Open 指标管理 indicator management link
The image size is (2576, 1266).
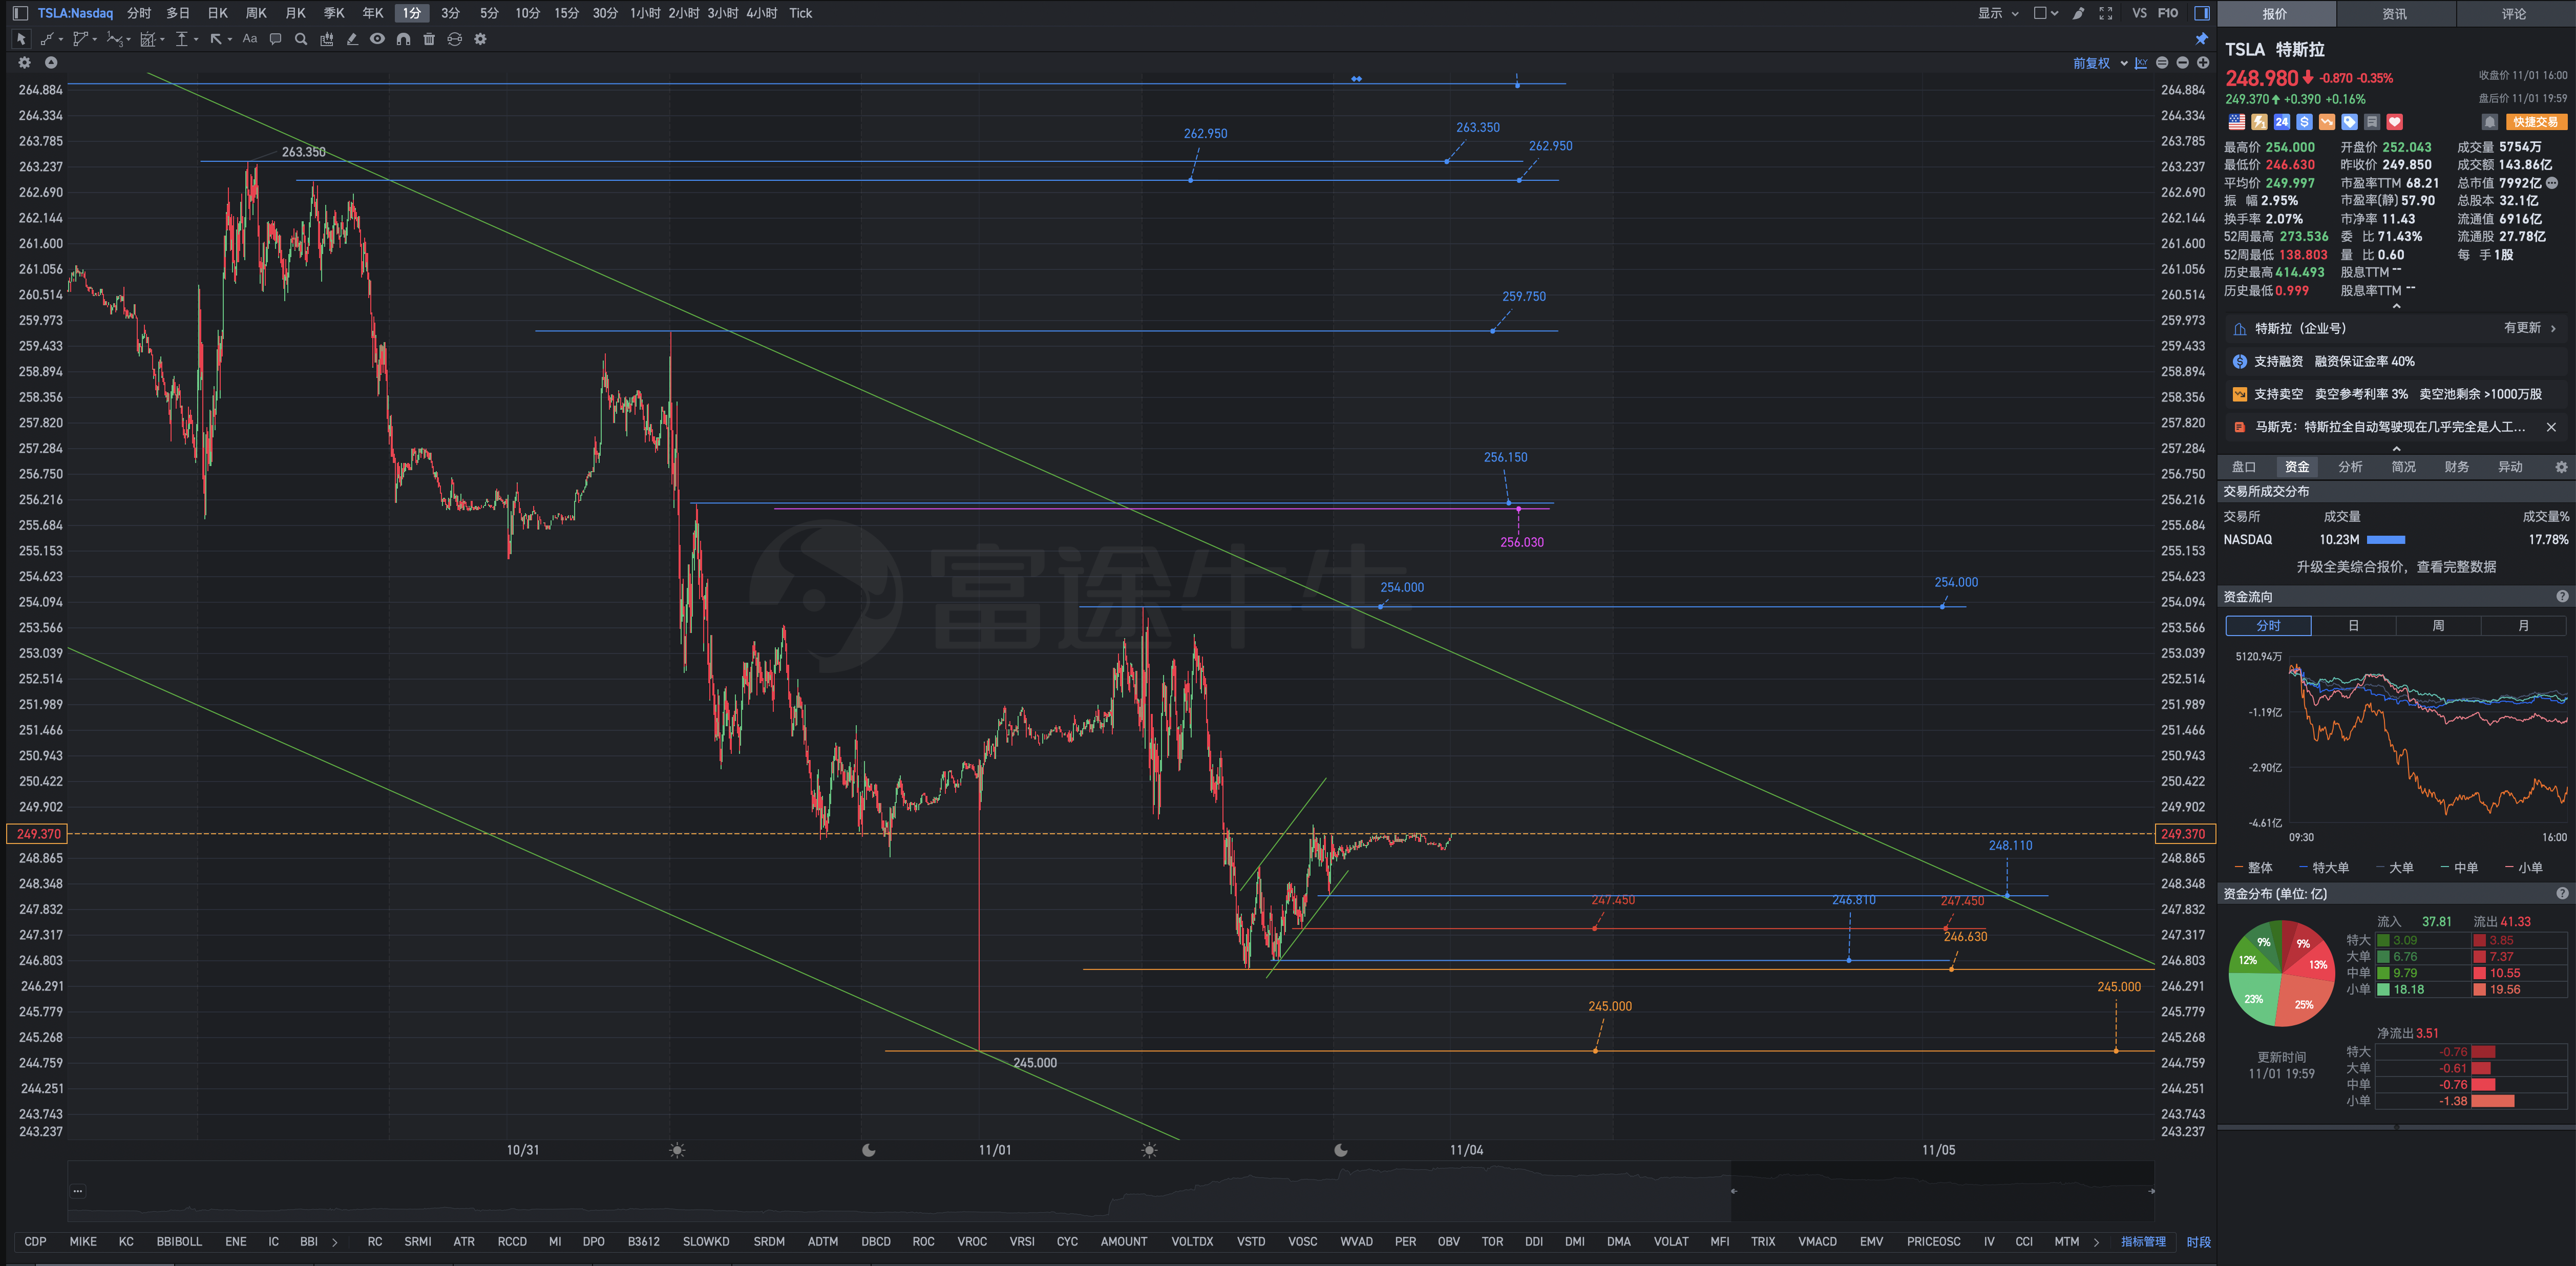(x=2143, y=1242)
